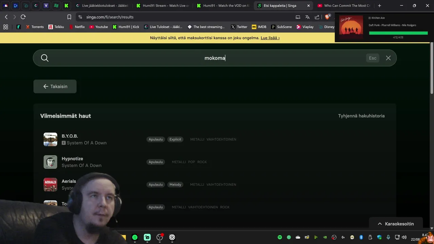Click the search magnifier icon

pyautogui.click(x=45, y=58)
